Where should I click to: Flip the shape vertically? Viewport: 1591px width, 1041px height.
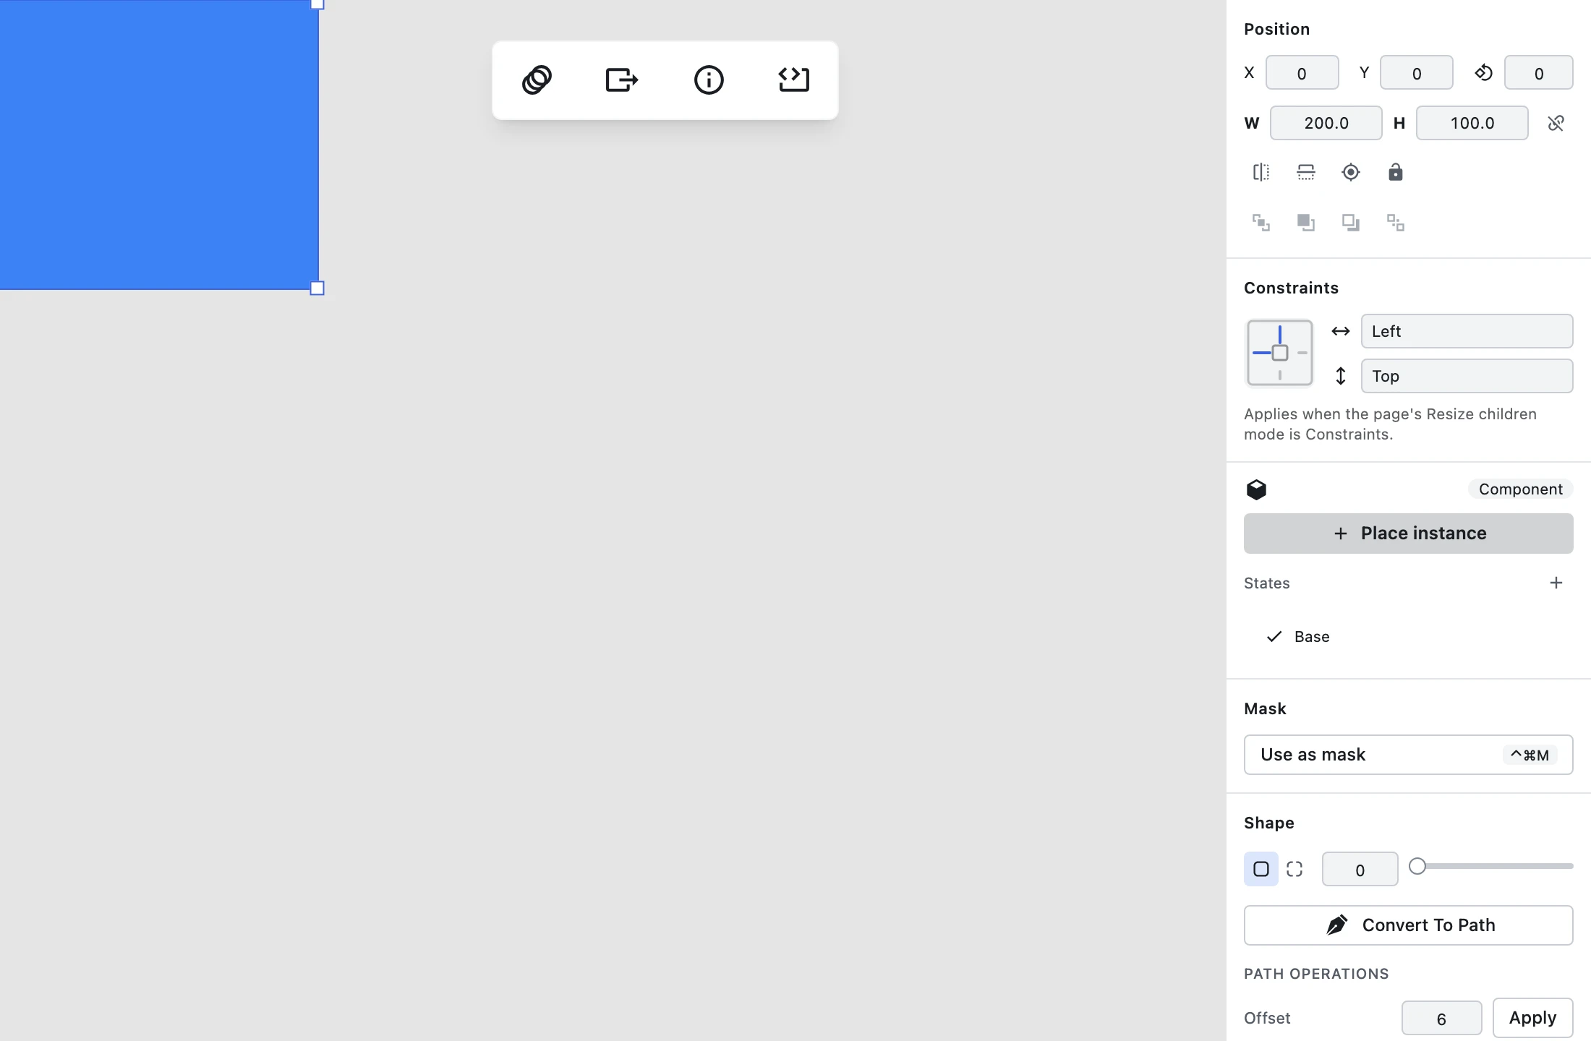pos(1306,172)
